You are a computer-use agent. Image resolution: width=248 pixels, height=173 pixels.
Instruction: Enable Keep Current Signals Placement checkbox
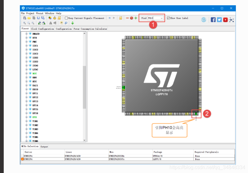pyautogui.click(x=66, y=18)
